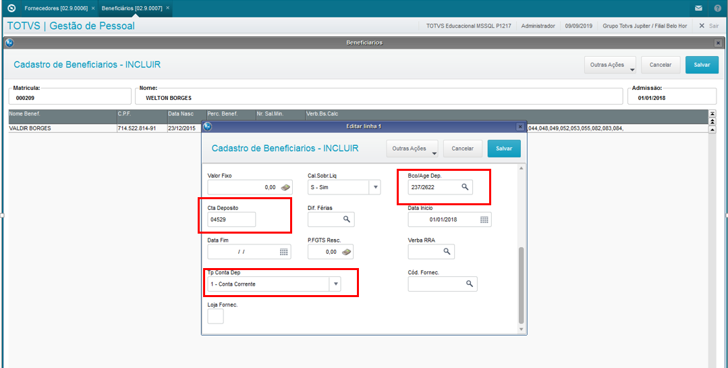Screen dimensions: 728x368
Task: Switch to Fornecedores [02.9.0006] tab
Action: click(55, 8)
